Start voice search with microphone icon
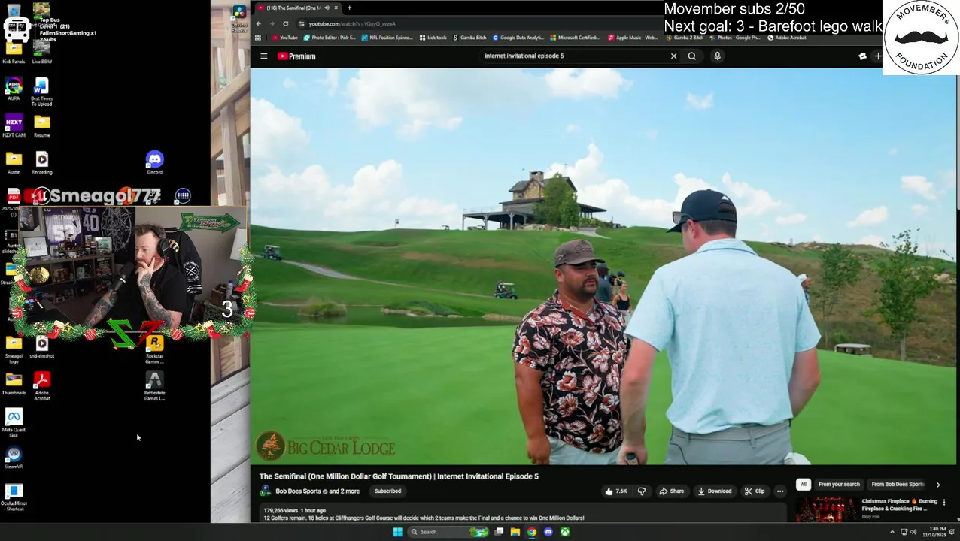 coord(717,56)
